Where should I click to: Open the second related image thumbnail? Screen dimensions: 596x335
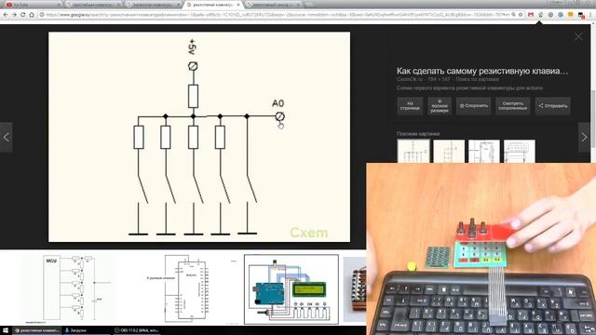pos(449,151)
